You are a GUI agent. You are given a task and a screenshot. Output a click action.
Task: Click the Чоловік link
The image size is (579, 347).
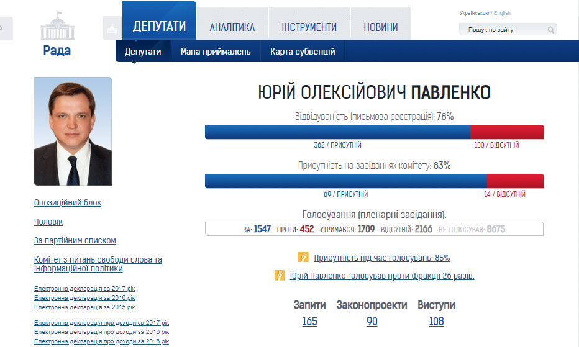48,222
